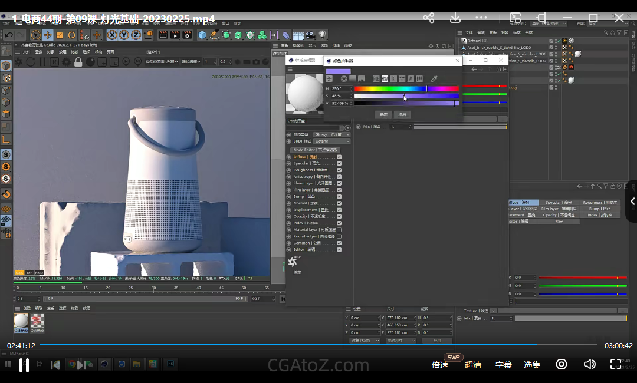Click the Rotate tool icon

point(71,35)
